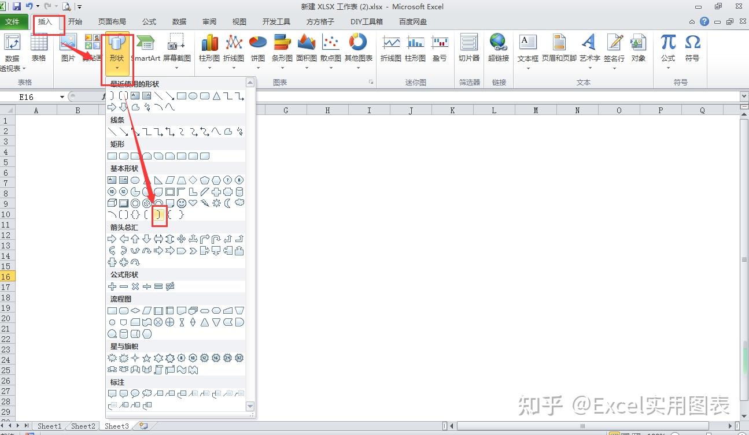The height and width of the screenshot is (435, 749).
Task: Pick the 5-point star shape
Action: (147, 358)
